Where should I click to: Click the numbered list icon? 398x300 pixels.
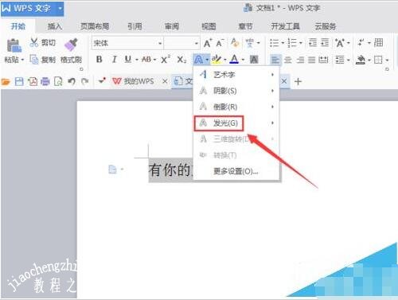(x=292, y=43)
